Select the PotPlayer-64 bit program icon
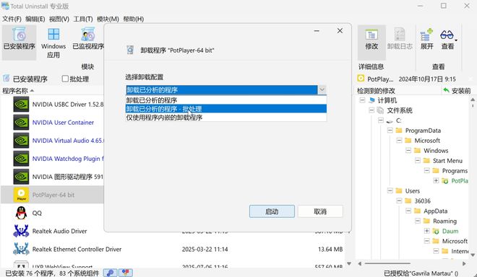This screenshot has height=277, width=477. coord(21,195)
